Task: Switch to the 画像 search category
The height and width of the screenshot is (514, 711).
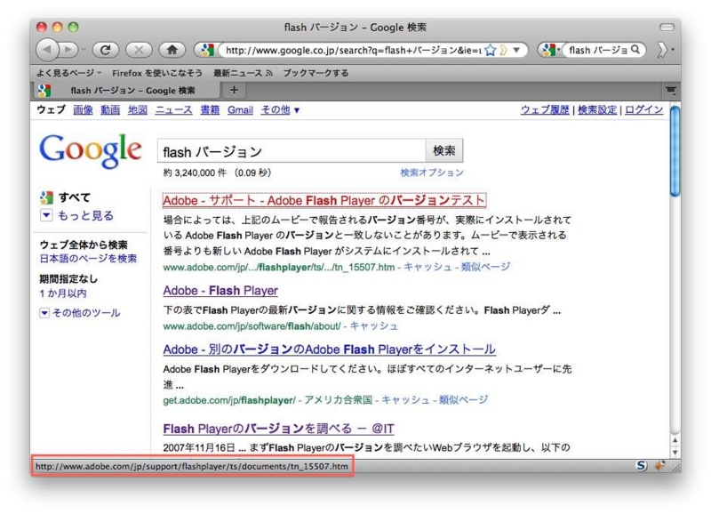Action: [83, 109]
